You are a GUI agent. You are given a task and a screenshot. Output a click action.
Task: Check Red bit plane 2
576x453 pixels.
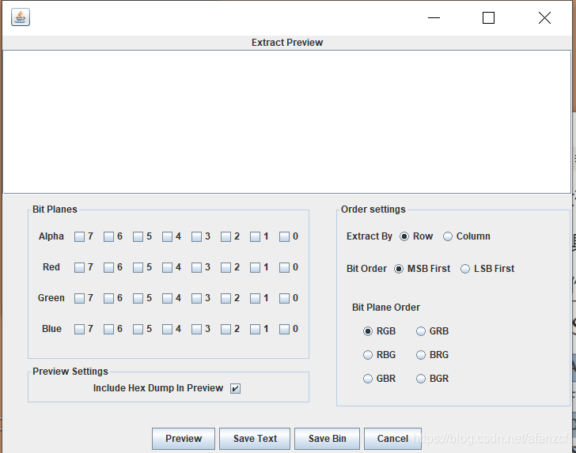point(226,268)
